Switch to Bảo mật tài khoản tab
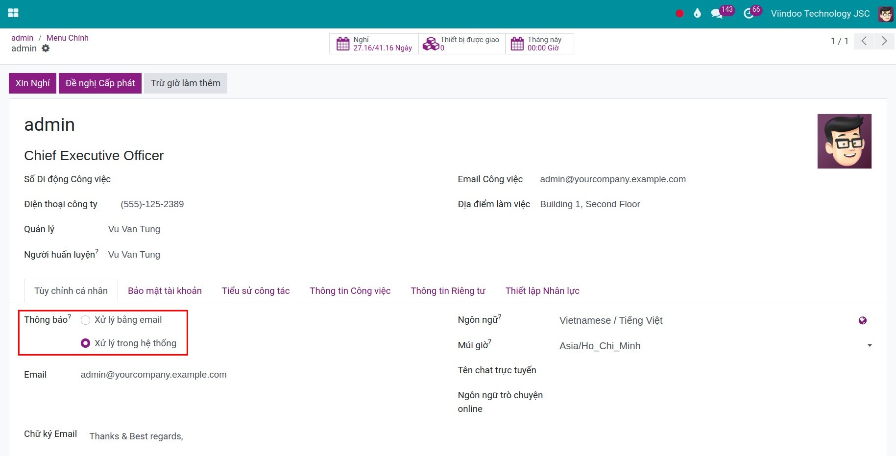The width and height of the screenshot is (896, 456). tap(165, 291)
